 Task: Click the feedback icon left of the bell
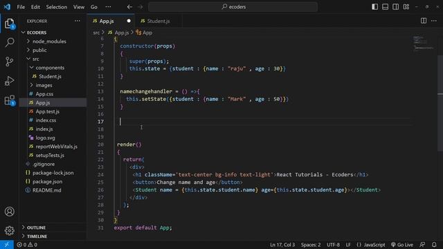coord(422,245)
